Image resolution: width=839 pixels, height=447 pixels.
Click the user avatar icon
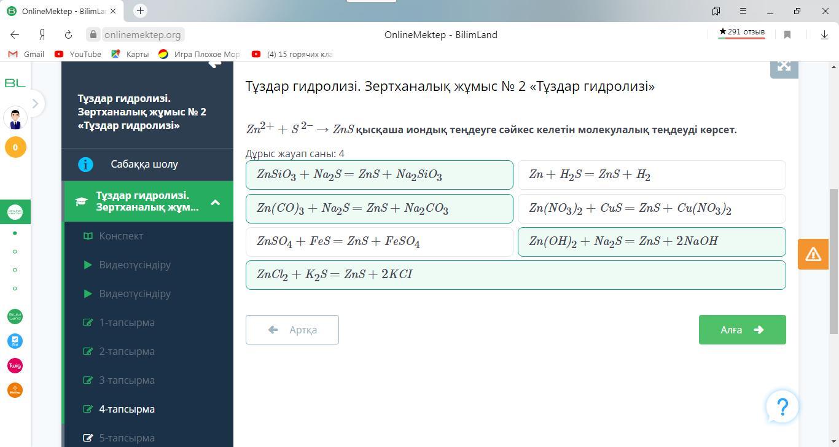(15, 118)
